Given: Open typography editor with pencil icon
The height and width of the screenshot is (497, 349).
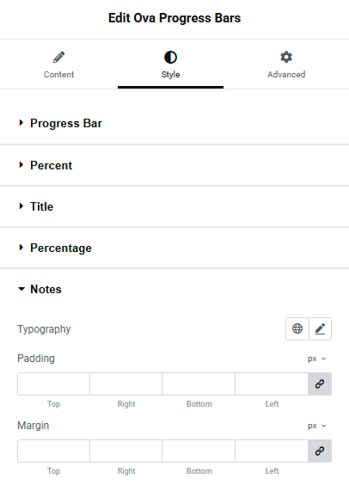Looking at the screenshot, I should click(320, 328).
